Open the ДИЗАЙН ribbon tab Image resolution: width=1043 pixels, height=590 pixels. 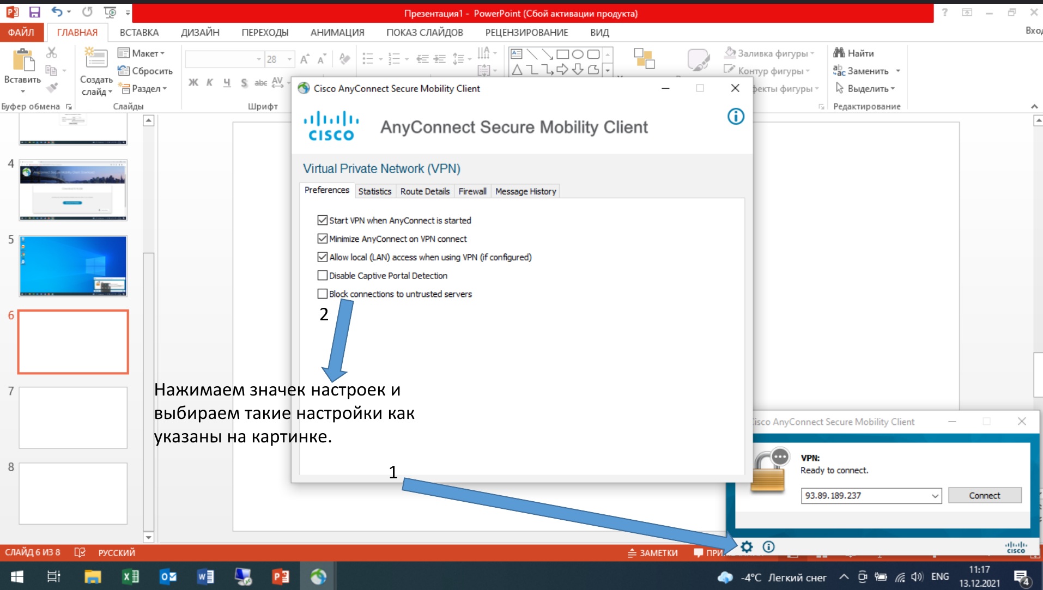[200, 32]
